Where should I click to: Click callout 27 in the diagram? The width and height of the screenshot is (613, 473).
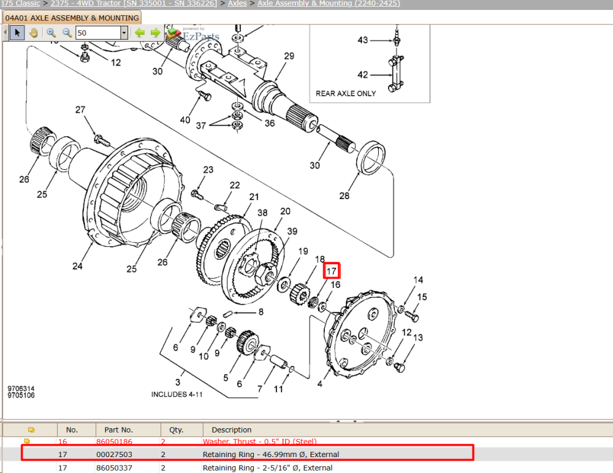click(x=80, y=110)
